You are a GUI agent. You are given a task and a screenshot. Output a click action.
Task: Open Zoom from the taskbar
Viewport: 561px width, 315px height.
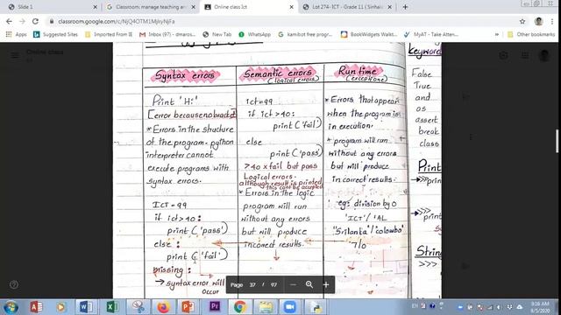click(x=290, y=307)
